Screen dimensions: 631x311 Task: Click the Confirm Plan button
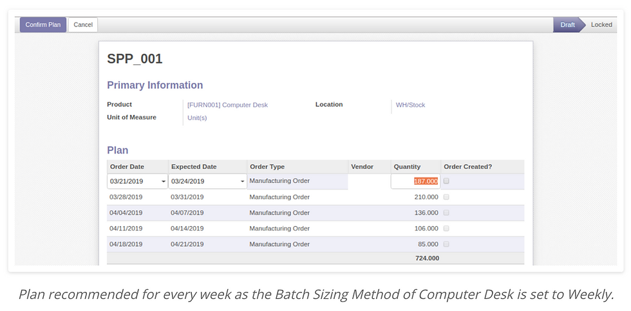tap(43, 25)
